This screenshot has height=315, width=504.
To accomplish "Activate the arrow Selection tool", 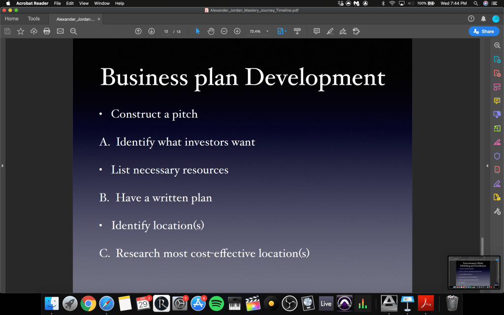I will click(x=198, y=31).
